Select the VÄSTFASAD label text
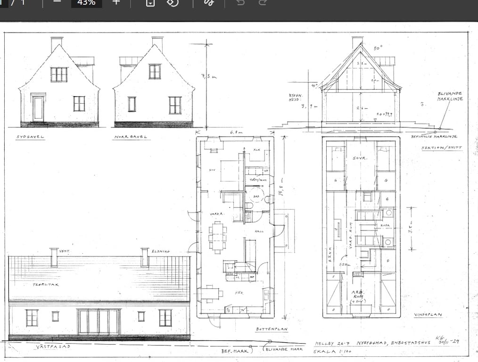 53,347
